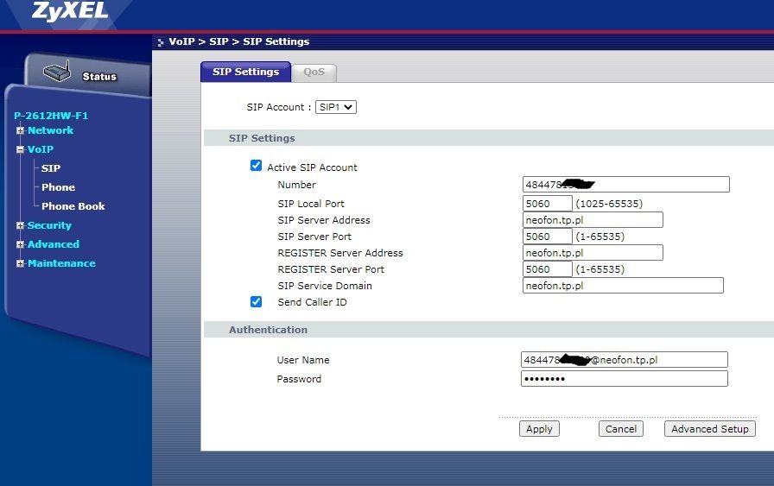Screen dimensions: 774x486
Task: Open Advanced Setup
Action: 710,429
